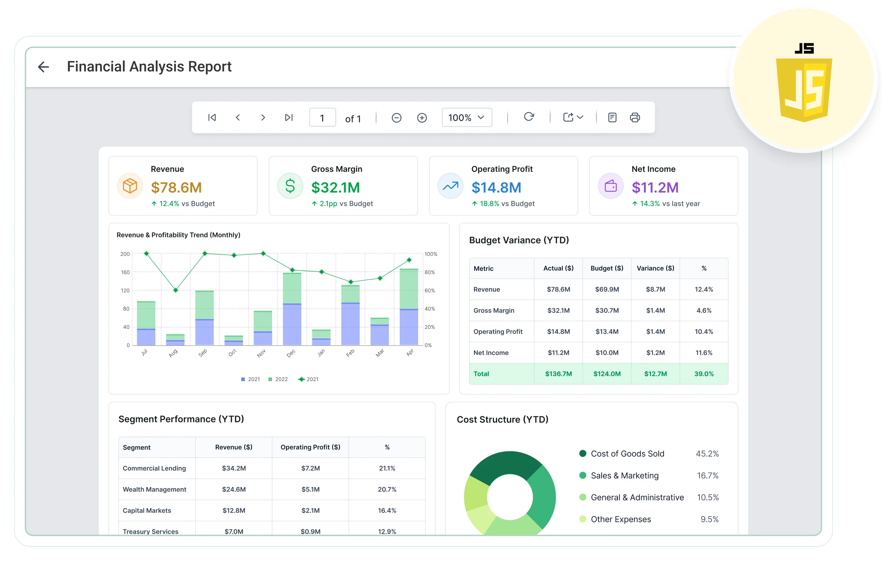Screen dimensions: 882x561
Task: Select the Gross Margin row label in Budget Variance
Action: click(x=494, y=310)
